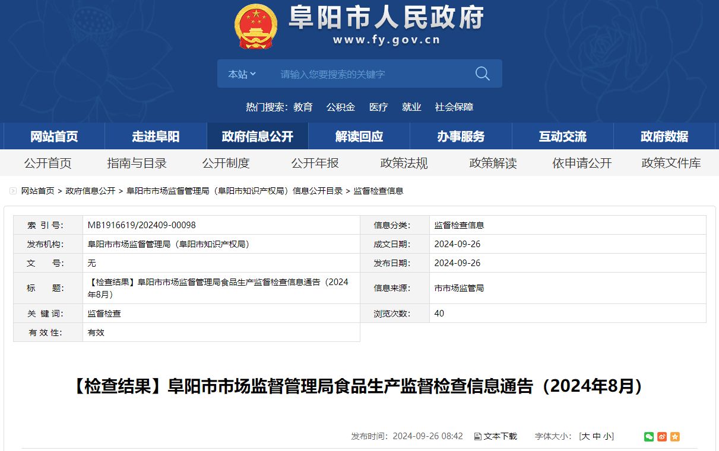719x451 pixels.
Task: Share via the Weibo icon
Action: [x=662, y=437]
